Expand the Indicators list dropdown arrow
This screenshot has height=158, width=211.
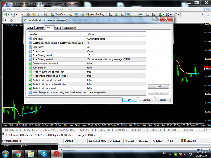tap(163, 14)
